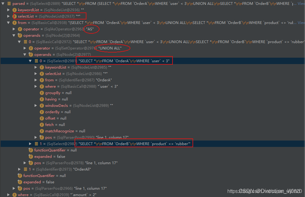
Task: Select the last expanded = false row
Action: coord(152,182)
